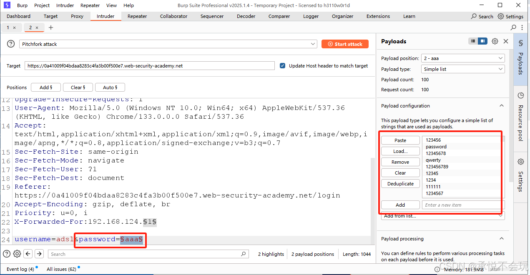Image resolution: width=530 pixels, height=275 pixels.
Task: Switch to the Repeater tool tab
Action: click(x=137, y=16)
